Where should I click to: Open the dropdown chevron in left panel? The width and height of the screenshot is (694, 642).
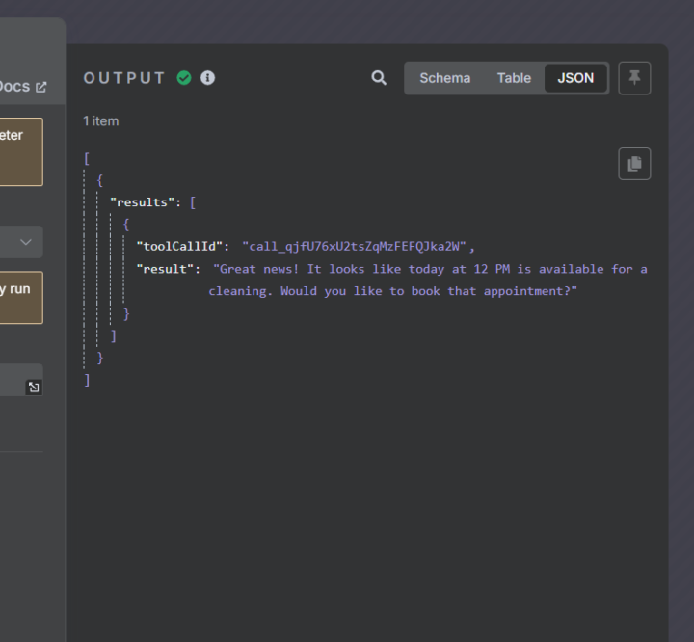(26, 242)
